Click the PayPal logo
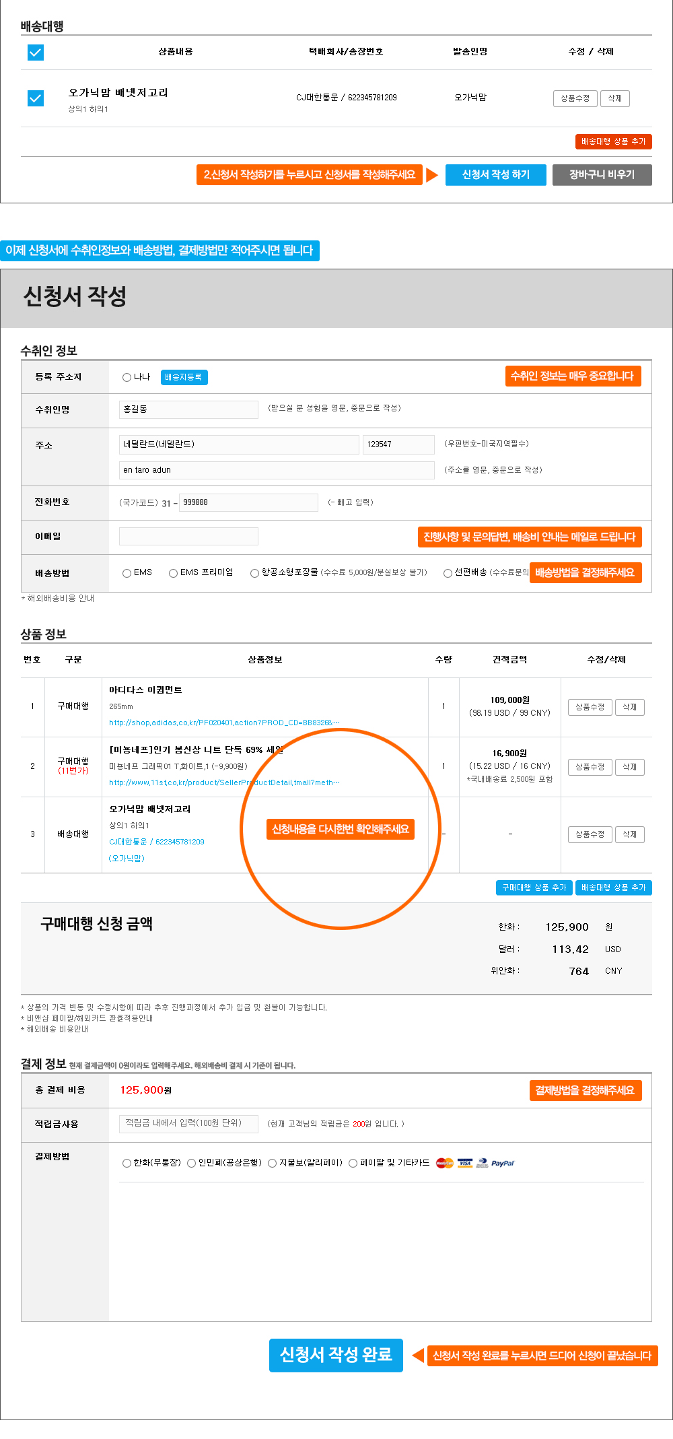This screenshot has width=673, height=1439. pyautogui.click(x=502, y=1163)
